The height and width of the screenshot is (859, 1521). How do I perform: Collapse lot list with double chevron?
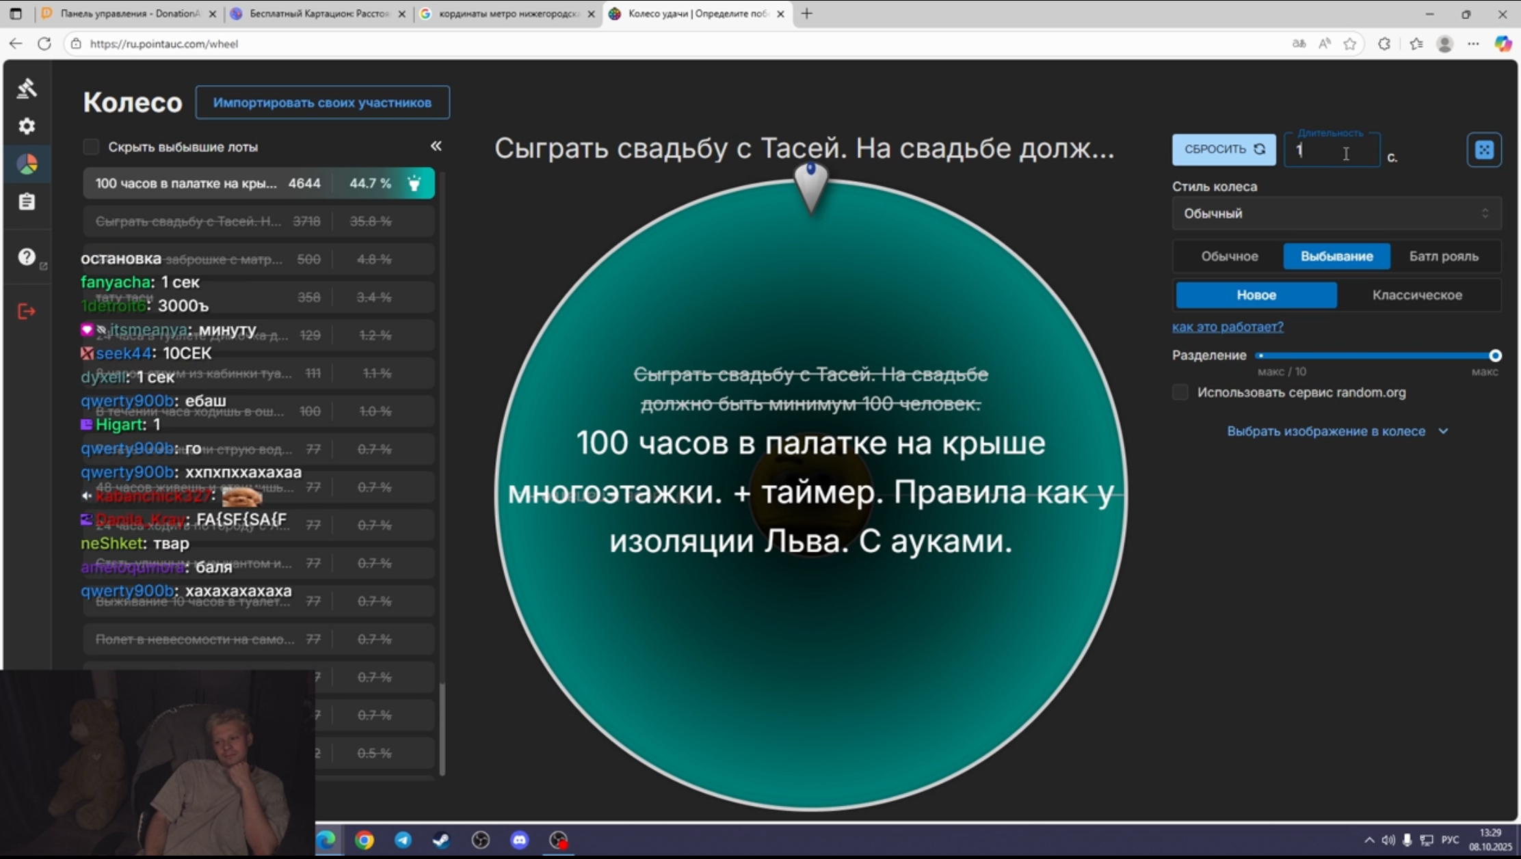point(436,146)
